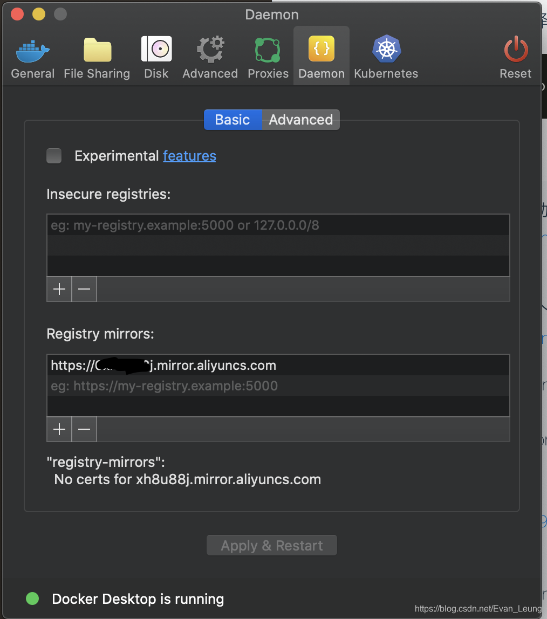Add a new registry mirror
Viewport: 547px width, 619px height.
[59, 429]
